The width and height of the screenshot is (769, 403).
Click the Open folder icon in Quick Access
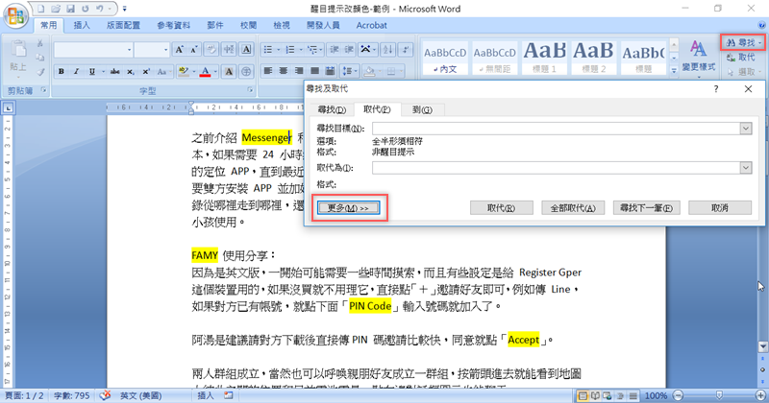56,9
